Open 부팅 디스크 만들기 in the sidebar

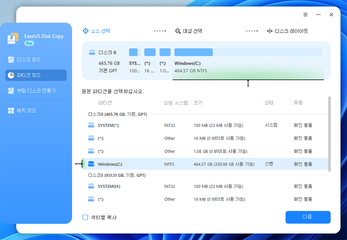36,91
